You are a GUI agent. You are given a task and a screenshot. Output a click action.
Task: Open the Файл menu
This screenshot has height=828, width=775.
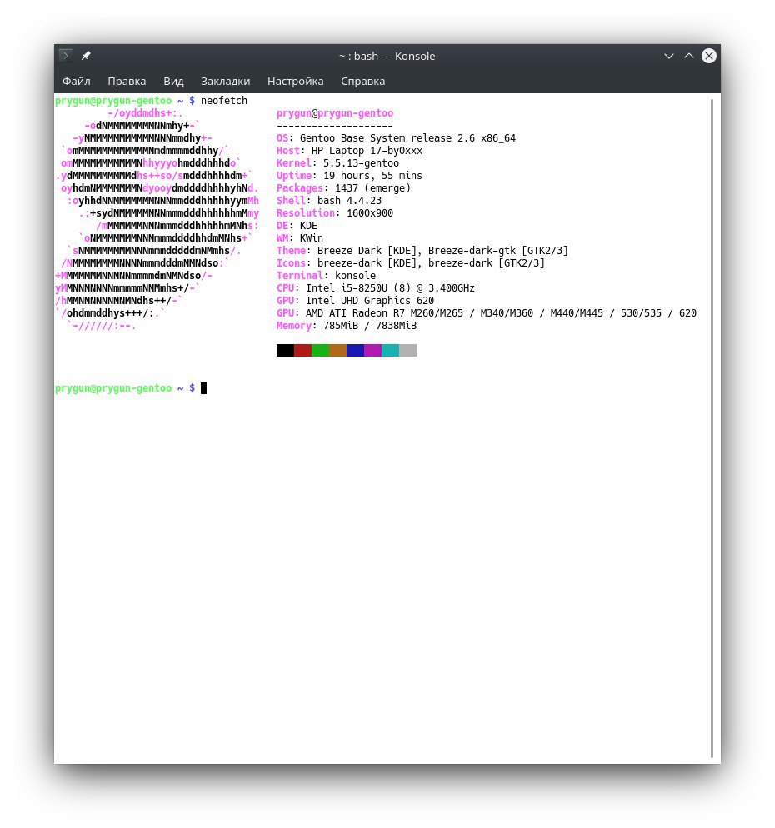click(77, 82)
